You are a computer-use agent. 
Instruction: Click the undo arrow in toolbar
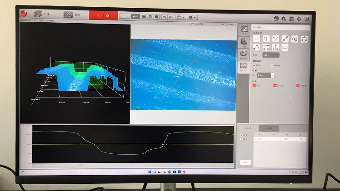164,17
